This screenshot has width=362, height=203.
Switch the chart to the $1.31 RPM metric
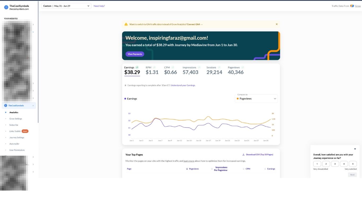tap(152, 72)
